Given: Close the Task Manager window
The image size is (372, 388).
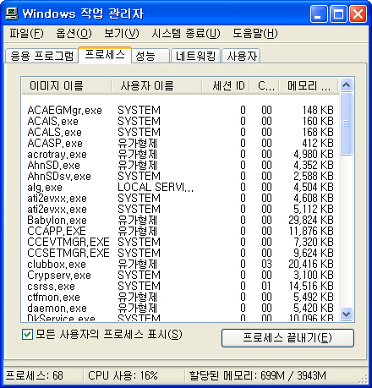Looking at the screenshot, I should pos(358,14).
